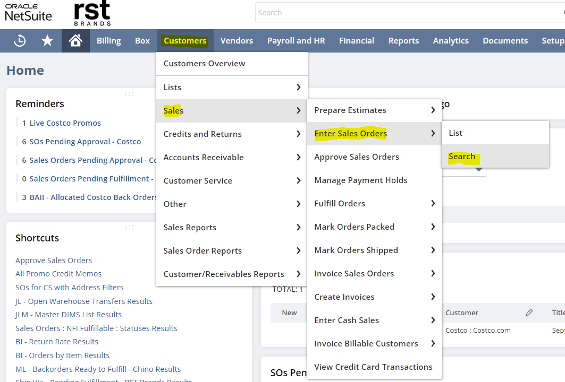Select Customers Overview menu entry
Screen dimensions: 565x382
pos(232,64)
